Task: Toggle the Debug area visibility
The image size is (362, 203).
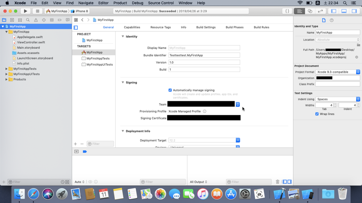Action: (344, 11)
